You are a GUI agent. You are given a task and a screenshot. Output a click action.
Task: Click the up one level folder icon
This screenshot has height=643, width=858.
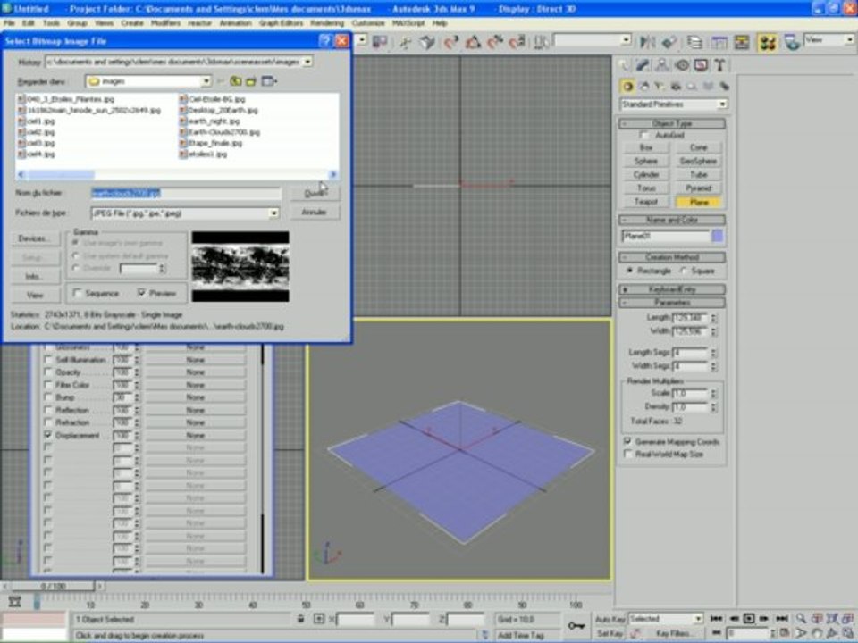[x=236, y=81]
